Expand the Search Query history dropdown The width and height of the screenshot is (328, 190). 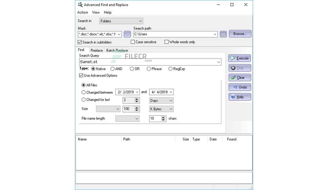(x=219, y=62)
